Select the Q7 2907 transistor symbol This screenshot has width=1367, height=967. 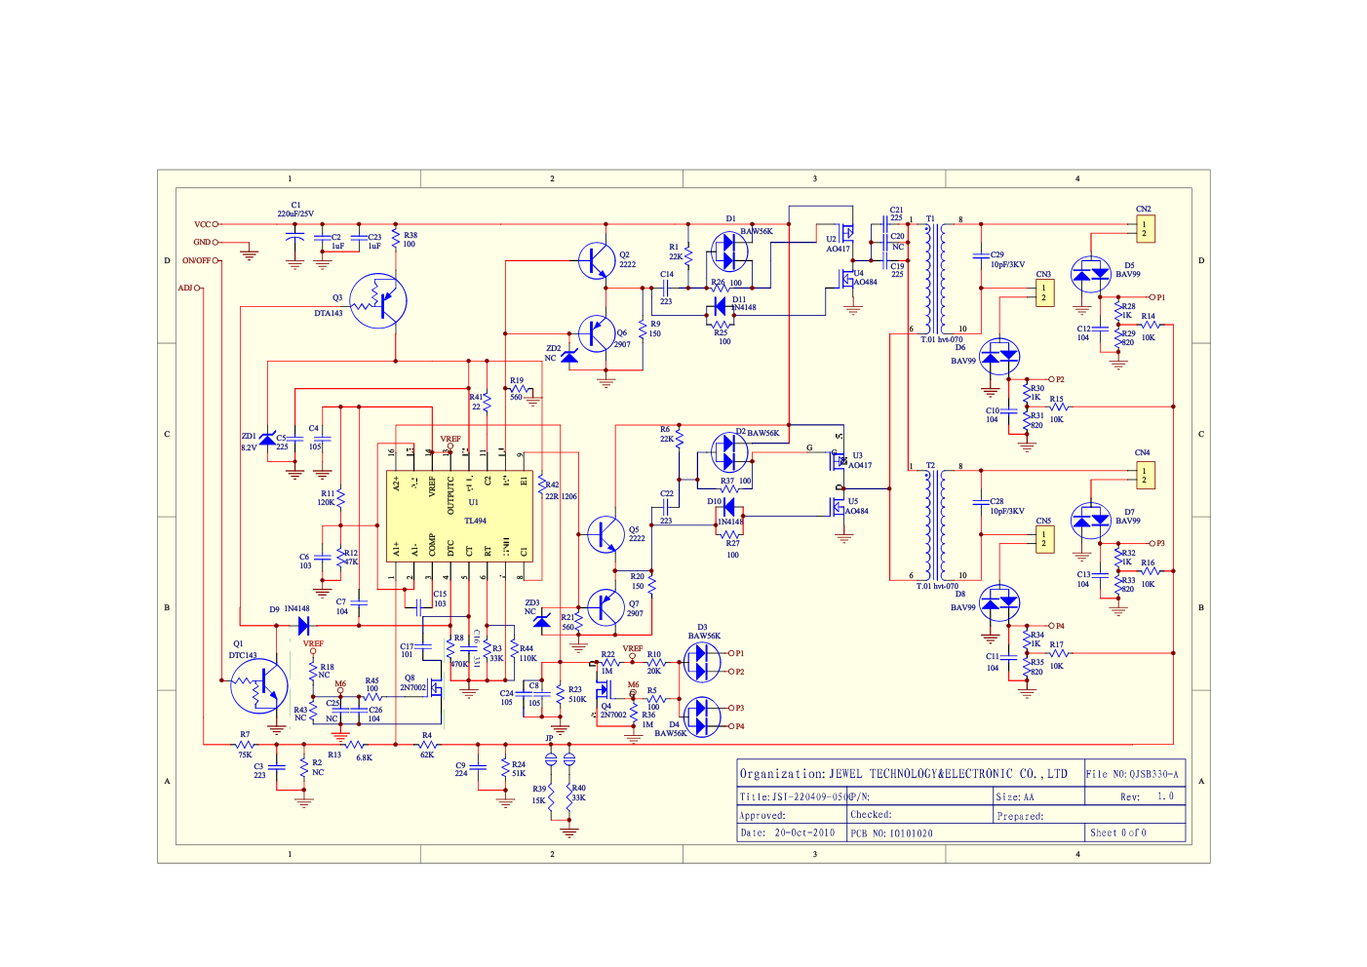point(605,607)
